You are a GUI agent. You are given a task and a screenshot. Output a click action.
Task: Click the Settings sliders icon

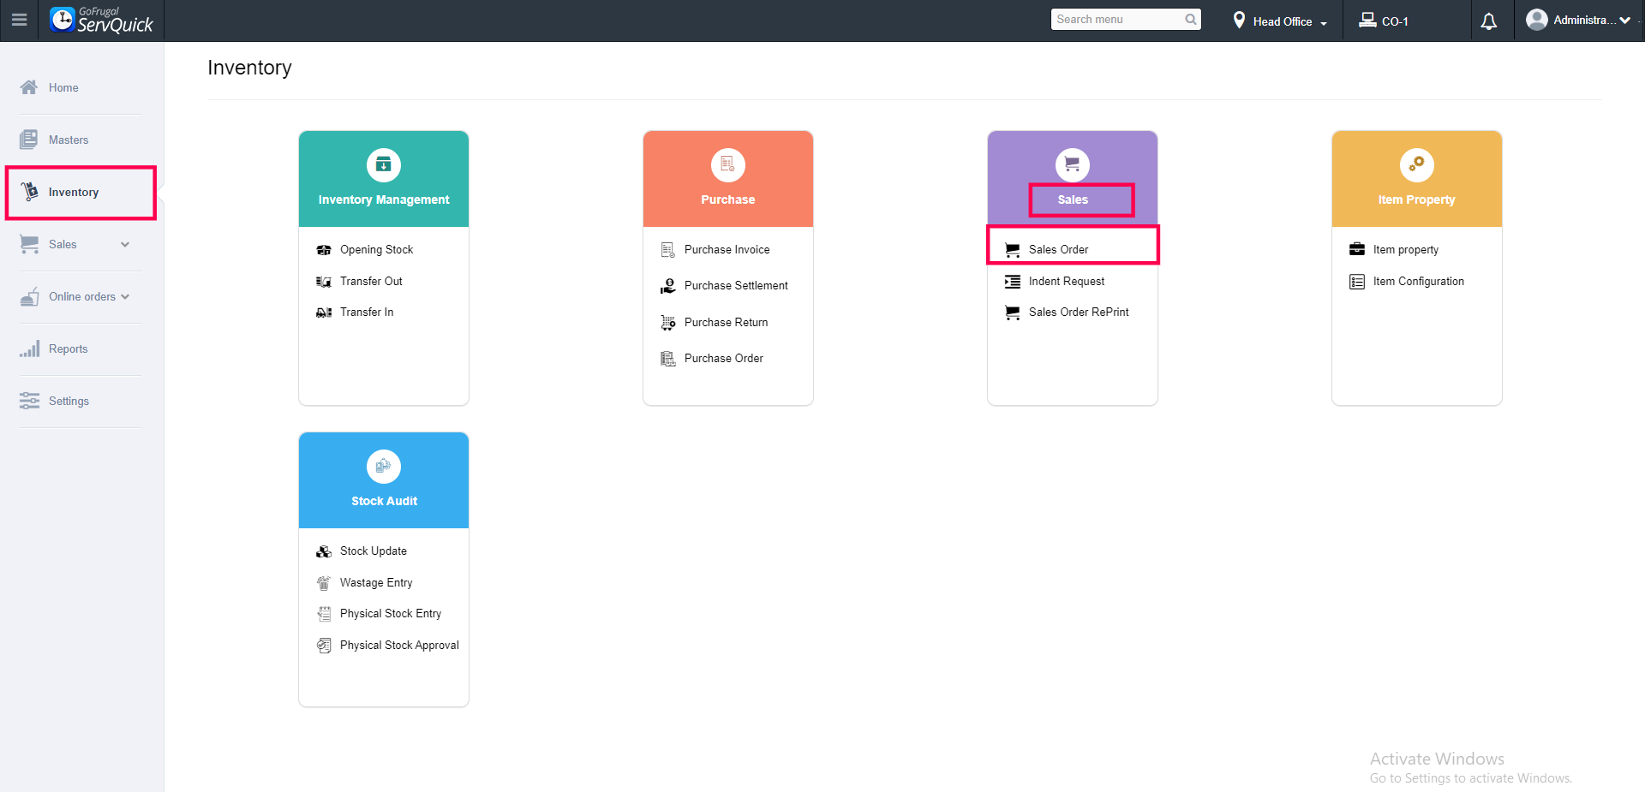point(29,401)
